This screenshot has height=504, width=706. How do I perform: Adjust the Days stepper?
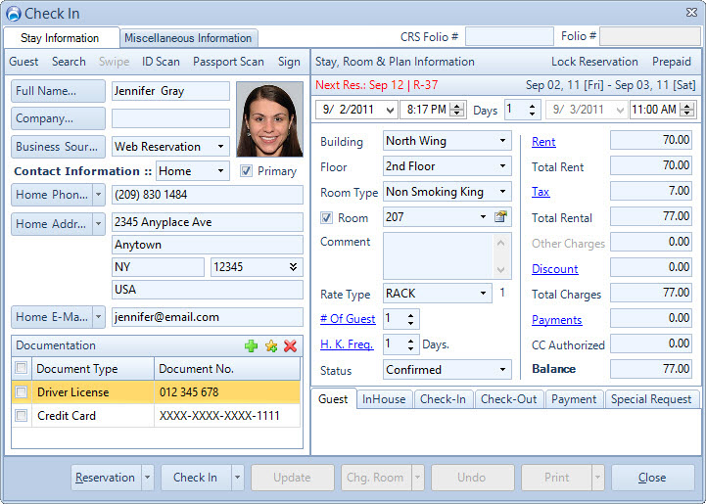click(x=532, y=110)
